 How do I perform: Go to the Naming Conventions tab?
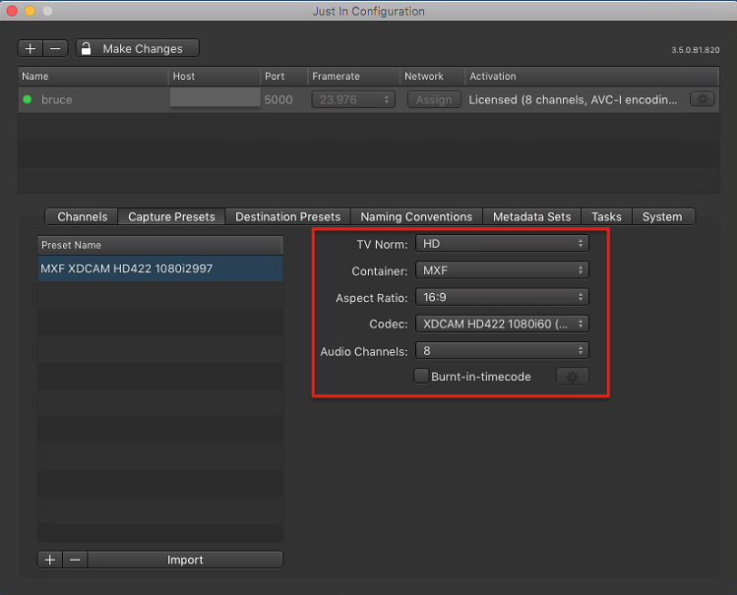416,216
